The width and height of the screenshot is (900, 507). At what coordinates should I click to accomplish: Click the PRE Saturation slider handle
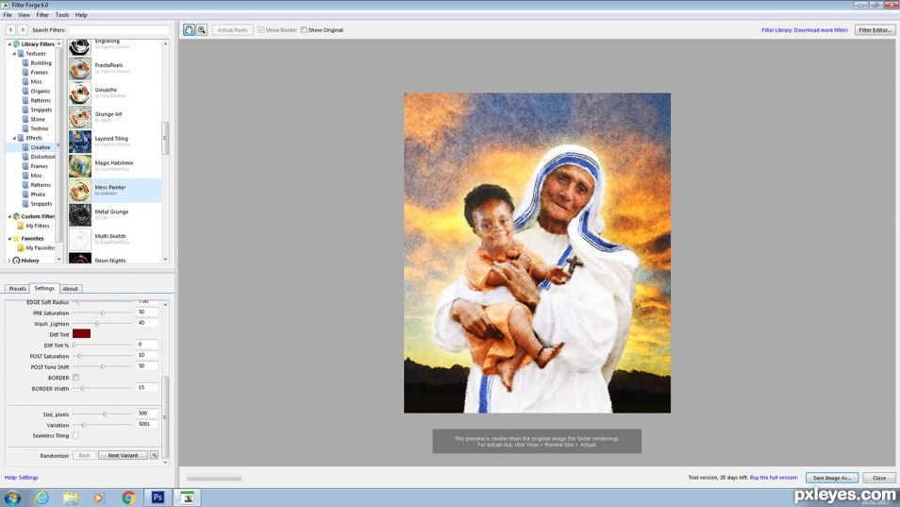[103, 313]
